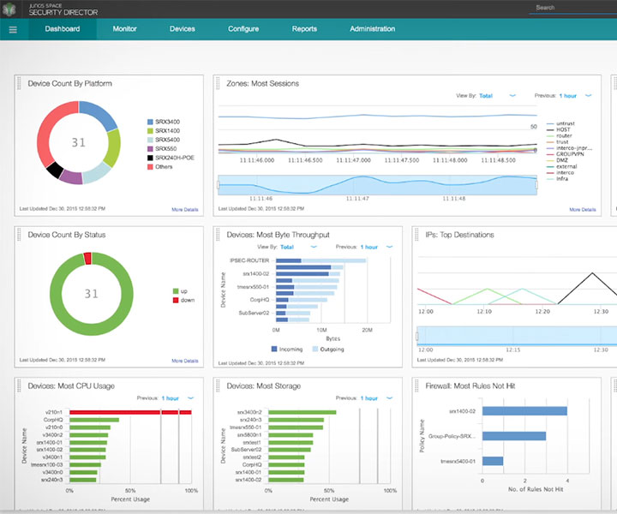Click the Zones: Most Sessions widget drag handle

pos(218,84)
